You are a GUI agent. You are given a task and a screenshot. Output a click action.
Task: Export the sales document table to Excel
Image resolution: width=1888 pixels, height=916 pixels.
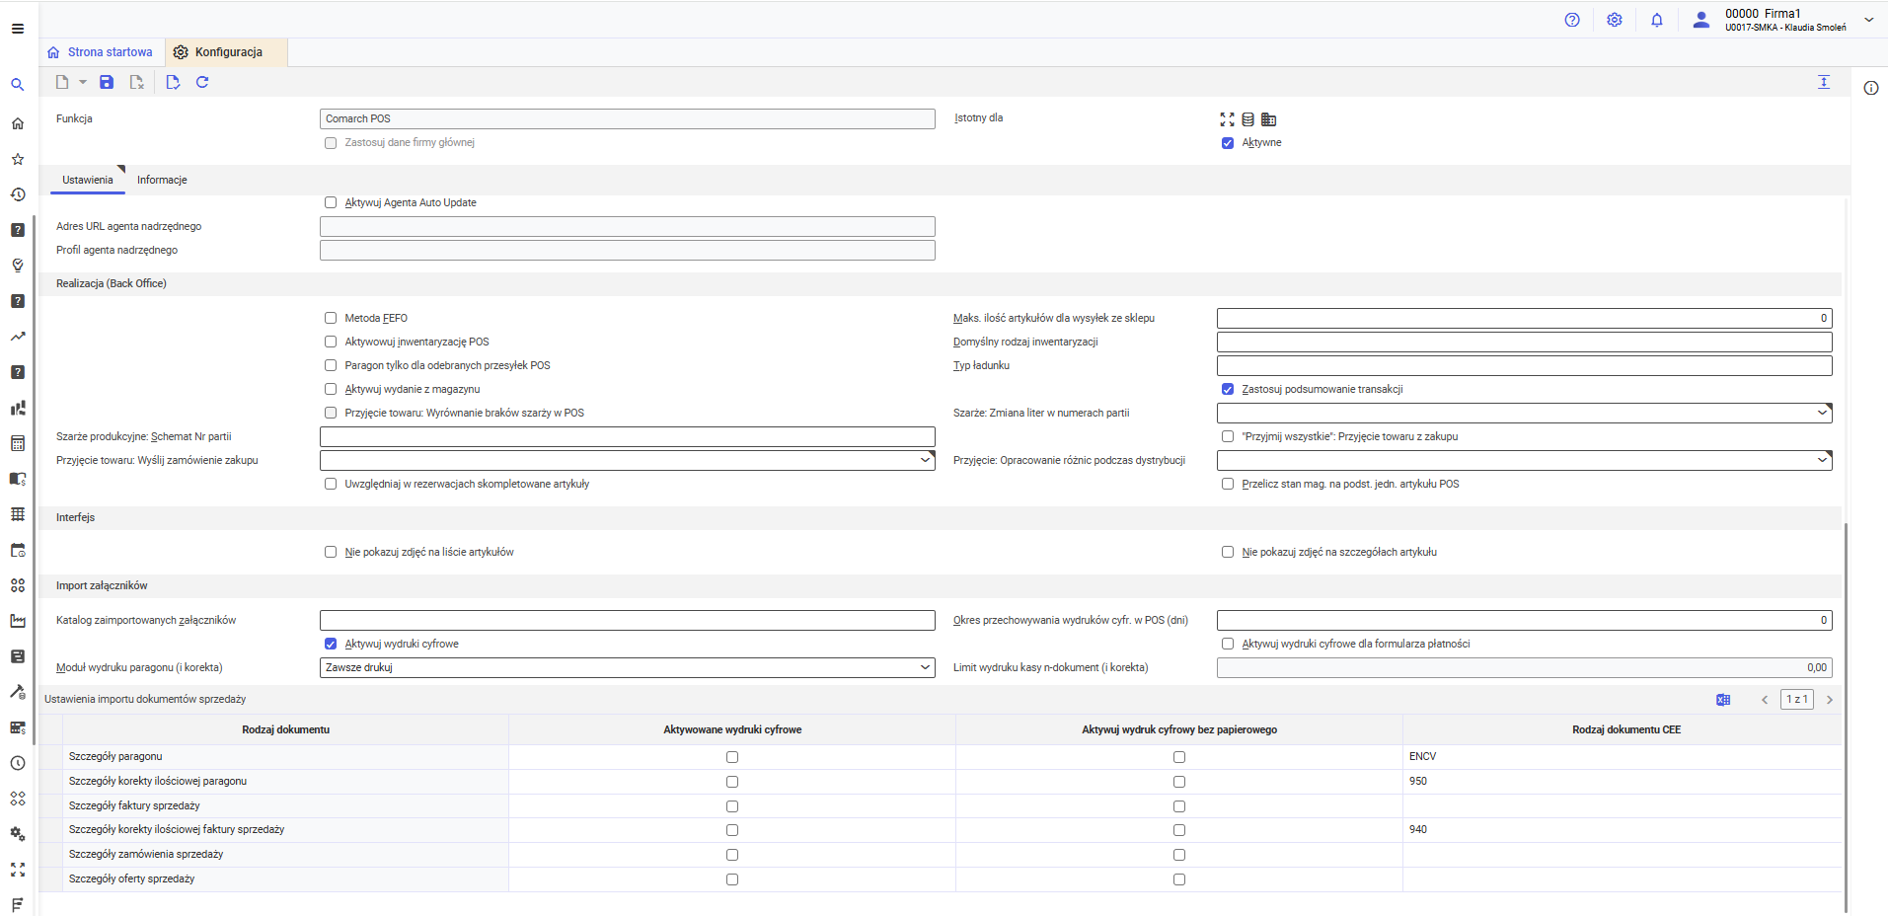(1723, 700)
